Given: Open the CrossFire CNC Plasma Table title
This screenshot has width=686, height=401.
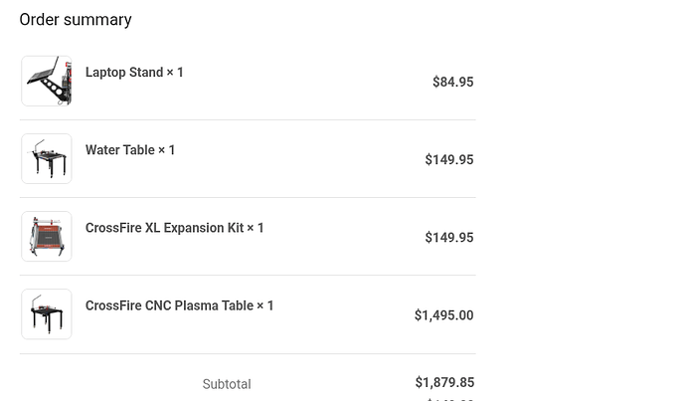Looking at the screenshot, I should 169,305.
